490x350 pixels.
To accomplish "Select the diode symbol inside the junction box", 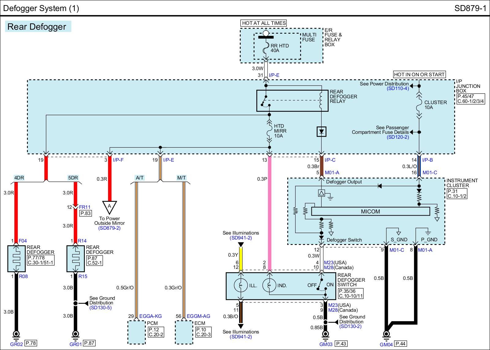I will tap(321, 132).
